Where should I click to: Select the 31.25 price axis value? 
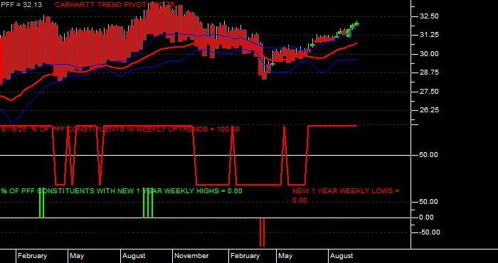pyautogui.click(x=430, y=35)
